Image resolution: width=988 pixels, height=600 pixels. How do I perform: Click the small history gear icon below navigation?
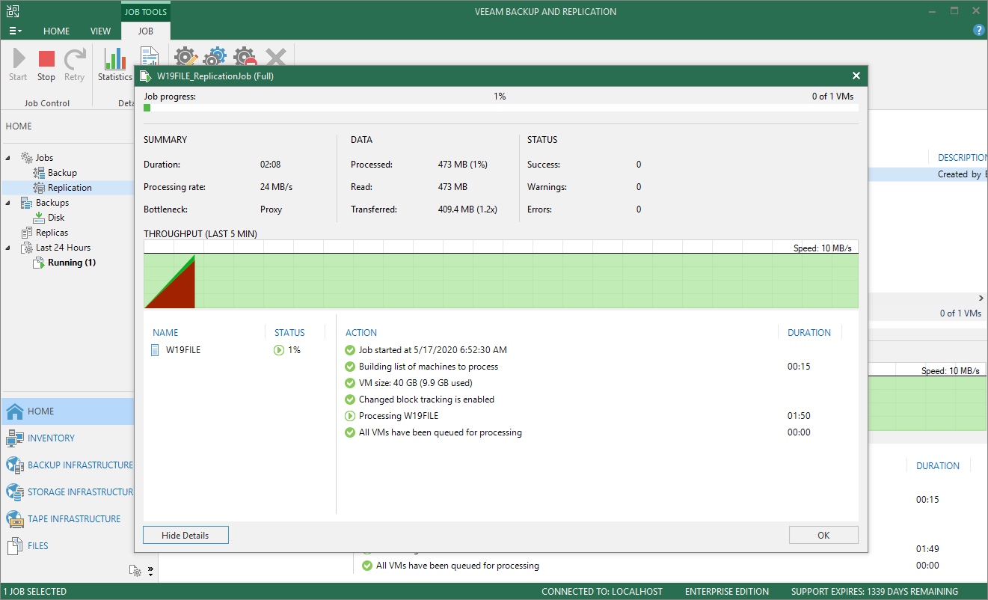click(x=135, y=571)
